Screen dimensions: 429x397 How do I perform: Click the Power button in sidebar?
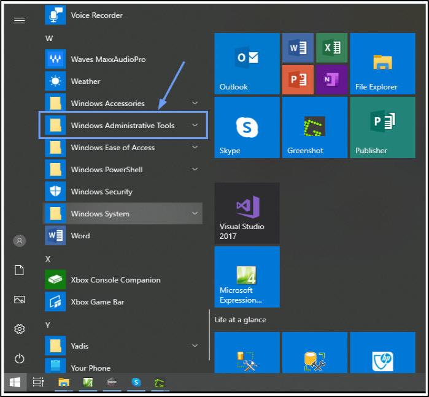tap(20, 358)
